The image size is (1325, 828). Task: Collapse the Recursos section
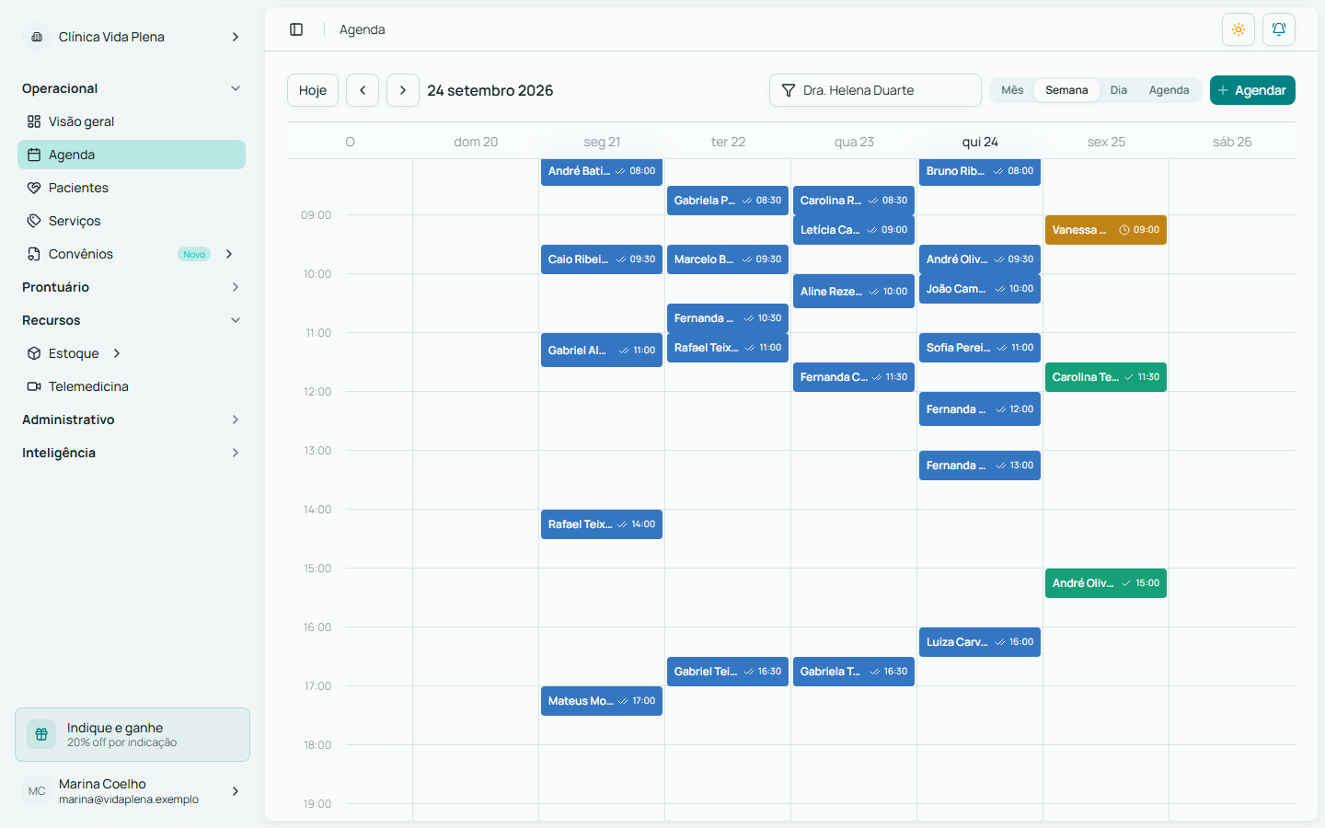click(236, 320)
